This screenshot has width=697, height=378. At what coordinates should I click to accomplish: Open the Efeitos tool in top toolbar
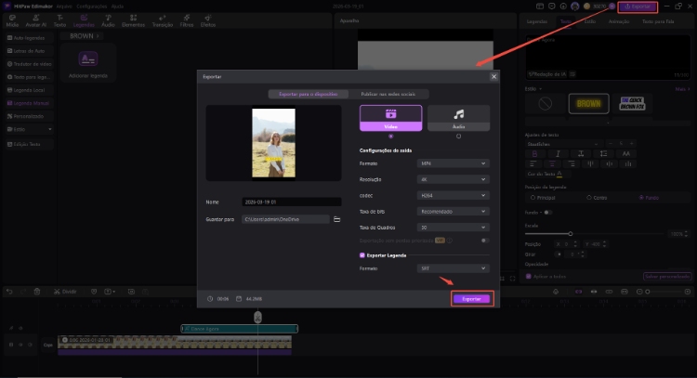207,20
